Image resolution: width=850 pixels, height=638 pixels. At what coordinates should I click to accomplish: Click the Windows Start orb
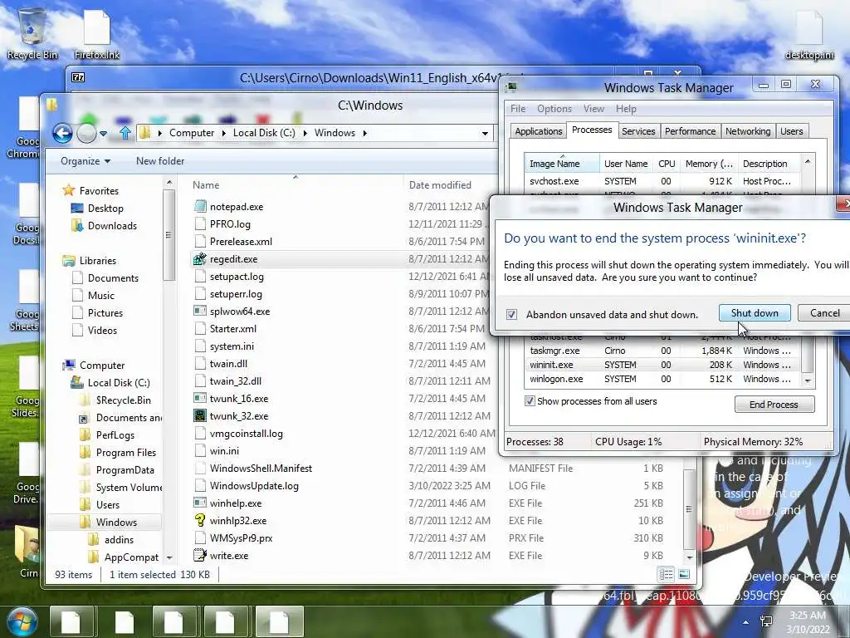click(x=22, y=621)
